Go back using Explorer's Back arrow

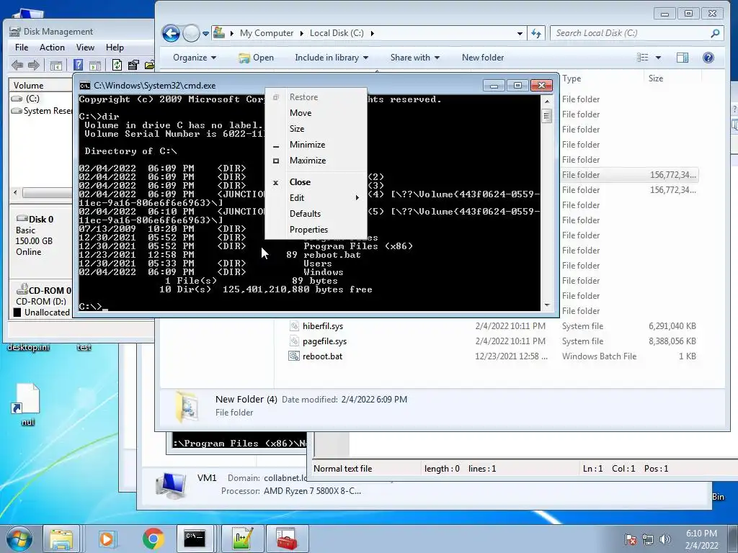(x=171, y=33)
